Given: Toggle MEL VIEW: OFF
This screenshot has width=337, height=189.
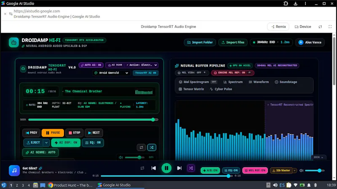Looking at the screenshot, I should (x=192, y=73).
